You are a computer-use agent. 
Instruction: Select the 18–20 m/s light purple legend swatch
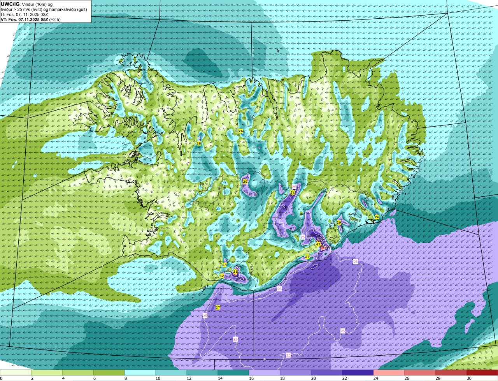coord(296,373)
